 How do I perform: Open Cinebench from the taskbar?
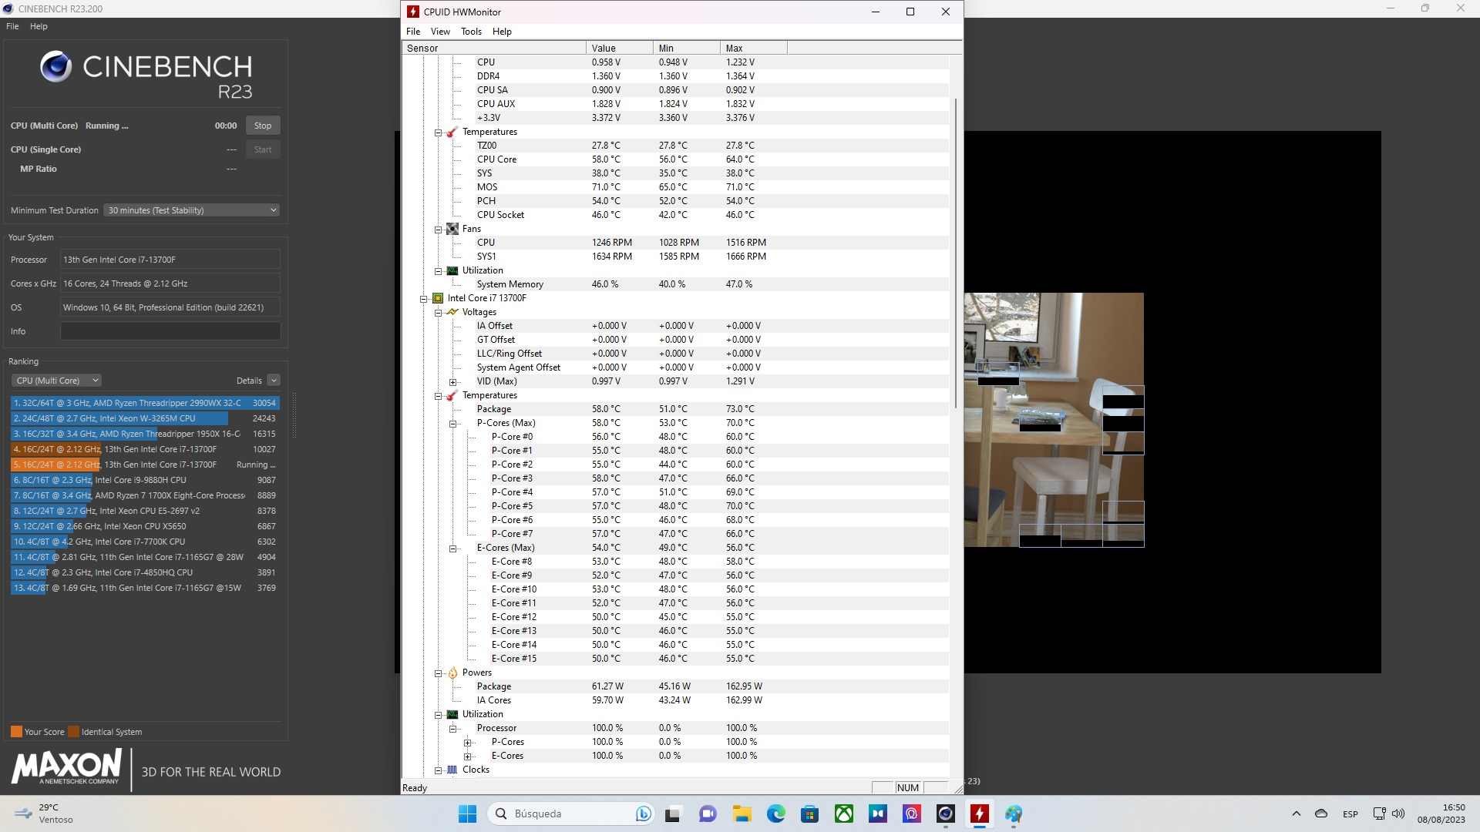(x=945, y=814)
